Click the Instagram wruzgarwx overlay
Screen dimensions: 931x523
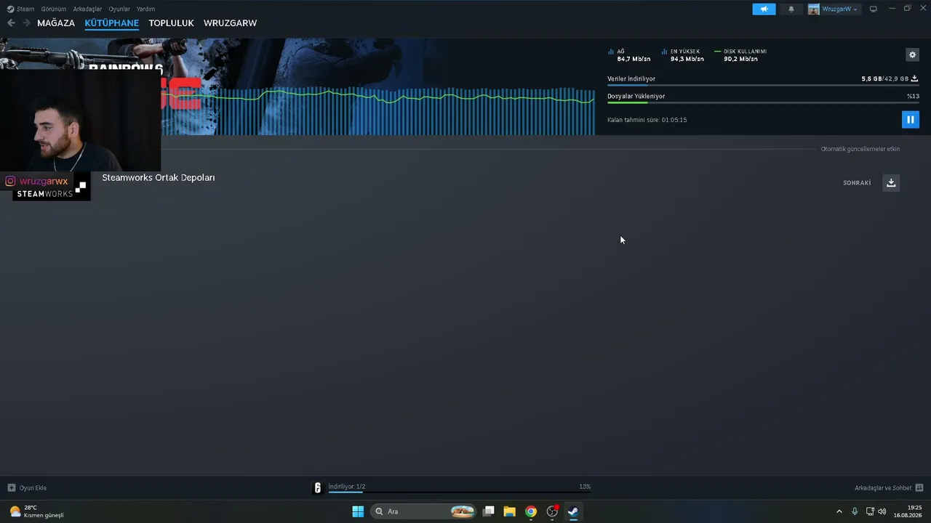[36, 181]
